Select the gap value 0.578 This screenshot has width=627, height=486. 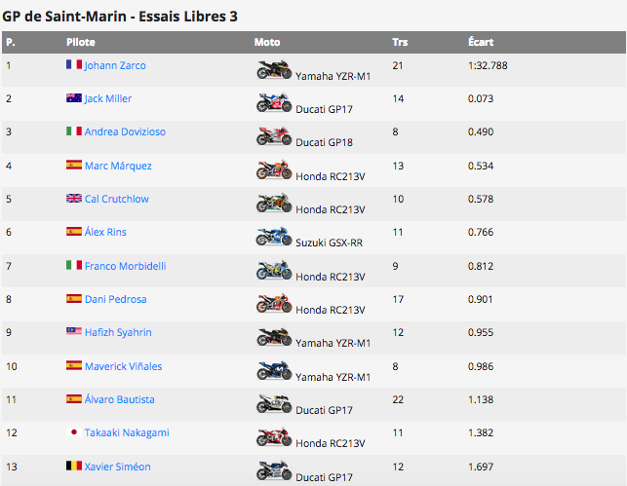(481, 199)
